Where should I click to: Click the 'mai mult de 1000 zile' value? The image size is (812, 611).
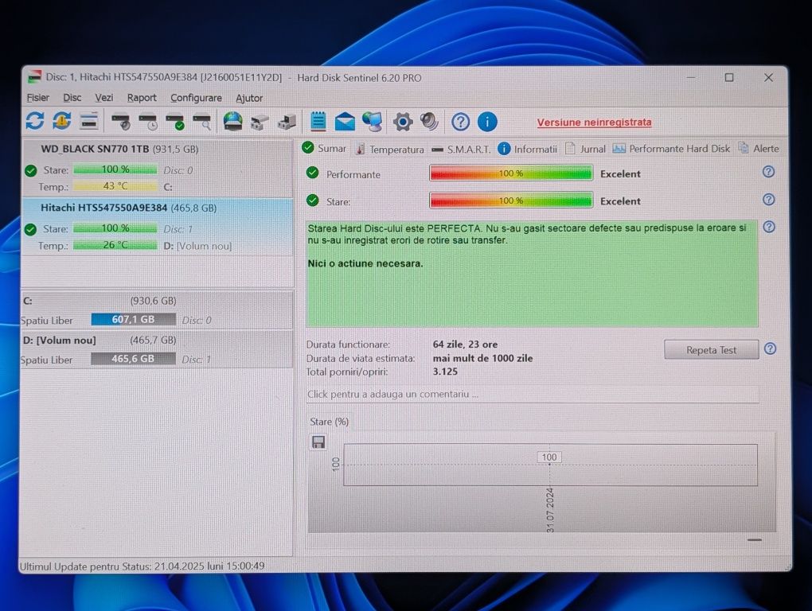[482, 358]
